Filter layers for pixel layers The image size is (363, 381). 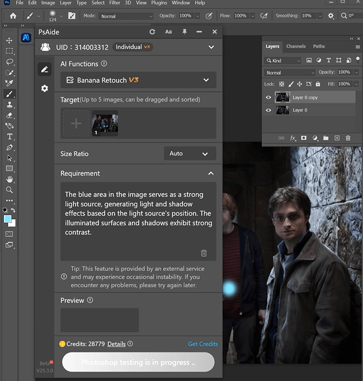309,60
